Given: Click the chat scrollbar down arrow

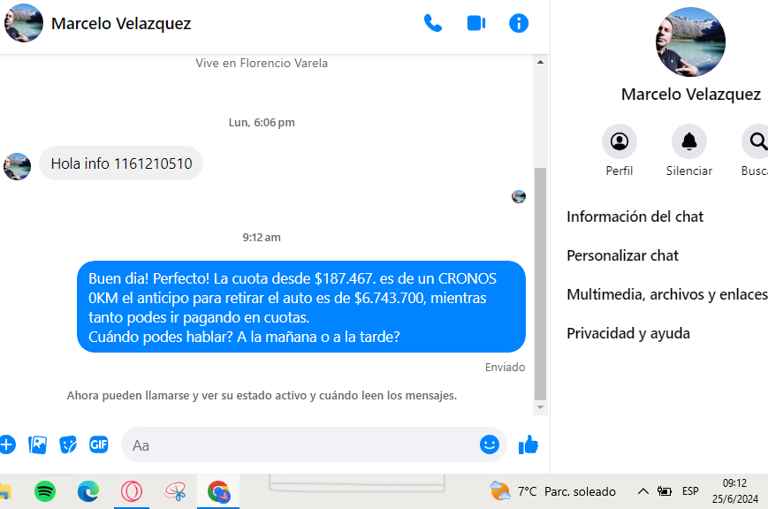Looking at the screenshot, I should (x=540, y=407).
